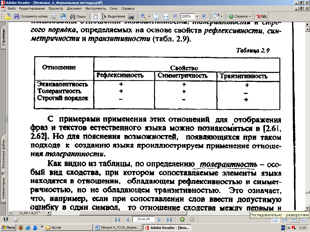Click the Open file folder icon
This screenshot has width=310, height=232.
[8, 16]
